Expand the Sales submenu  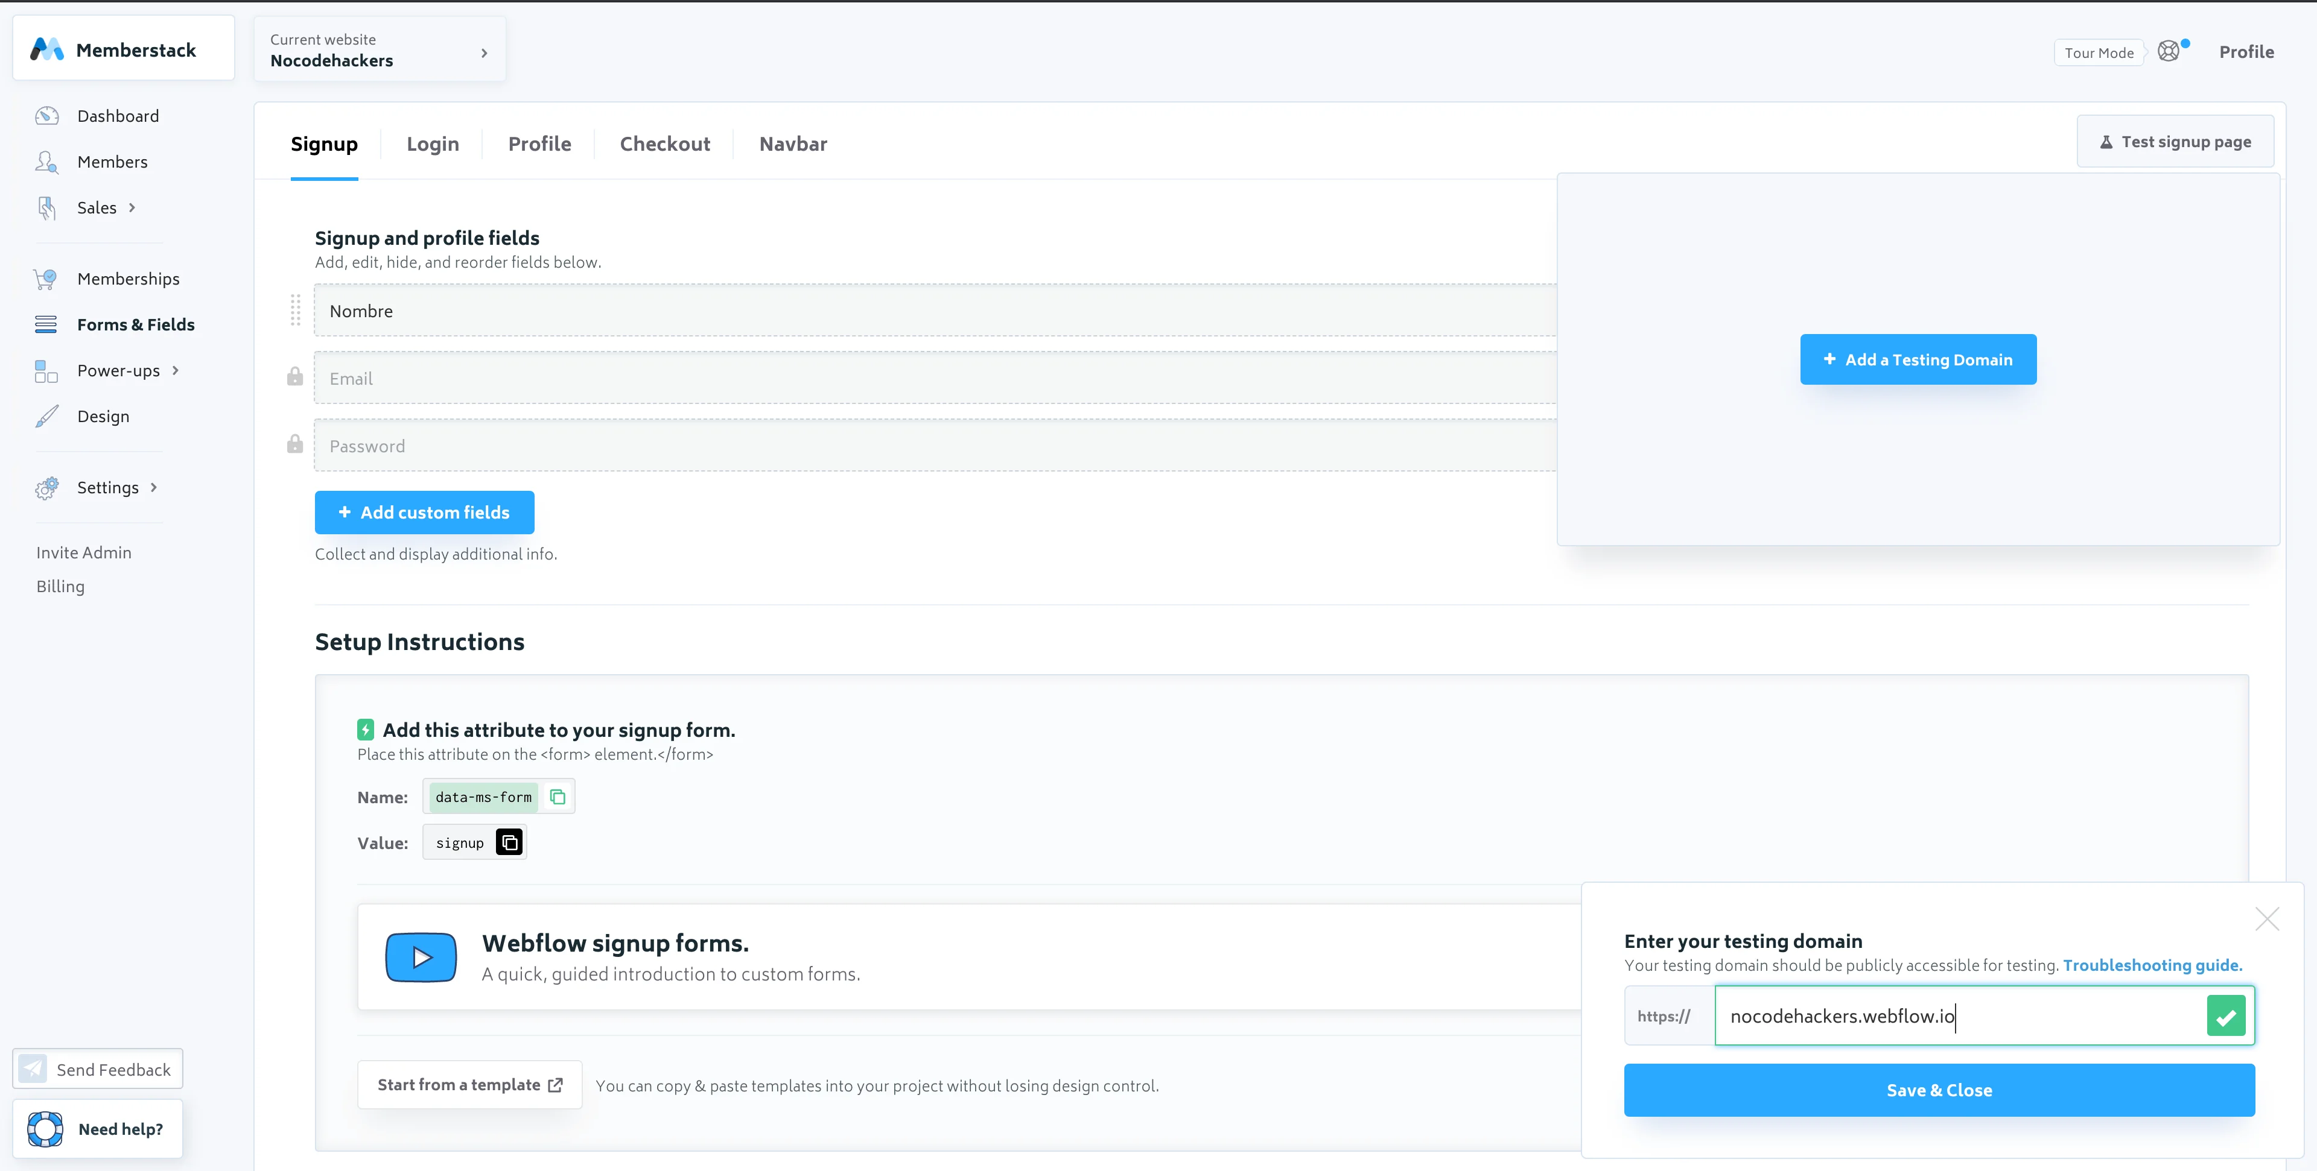pos(132,207)
